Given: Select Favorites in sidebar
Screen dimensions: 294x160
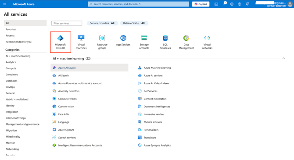Looking at the screenshot, I should point(11,29).
